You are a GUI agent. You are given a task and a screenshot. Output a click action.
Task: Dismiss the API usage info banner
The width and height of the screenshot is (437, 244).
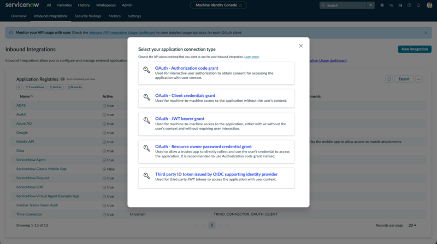(x=426, y=33)
